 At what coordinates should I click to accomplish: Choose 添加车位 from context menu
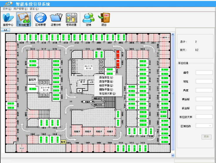(106, 77)
